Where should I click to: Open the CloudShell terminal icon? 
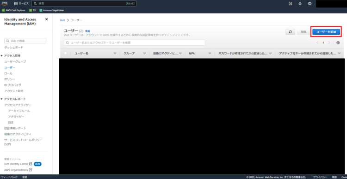pyautogui.click(x=291, y=4)
